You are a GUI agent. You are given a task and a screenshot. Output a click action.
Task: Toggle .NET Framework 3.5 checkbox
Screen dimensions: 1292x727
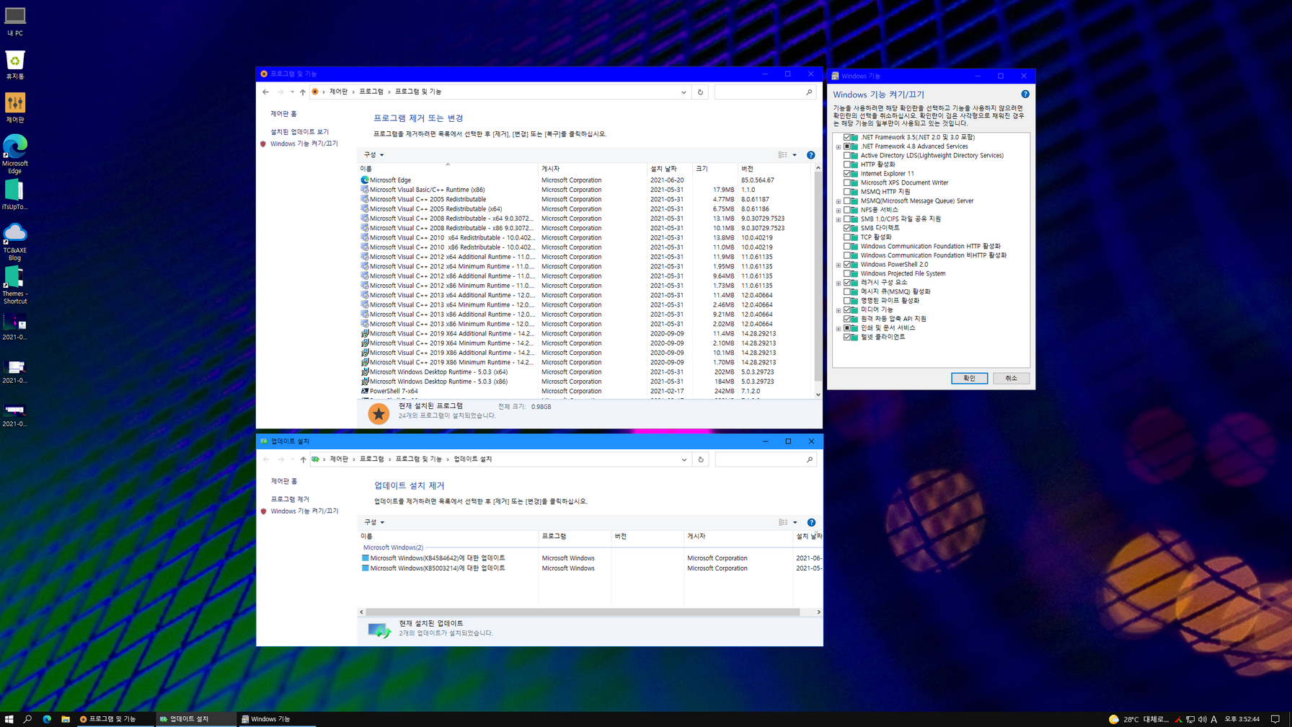coord(847,137)
